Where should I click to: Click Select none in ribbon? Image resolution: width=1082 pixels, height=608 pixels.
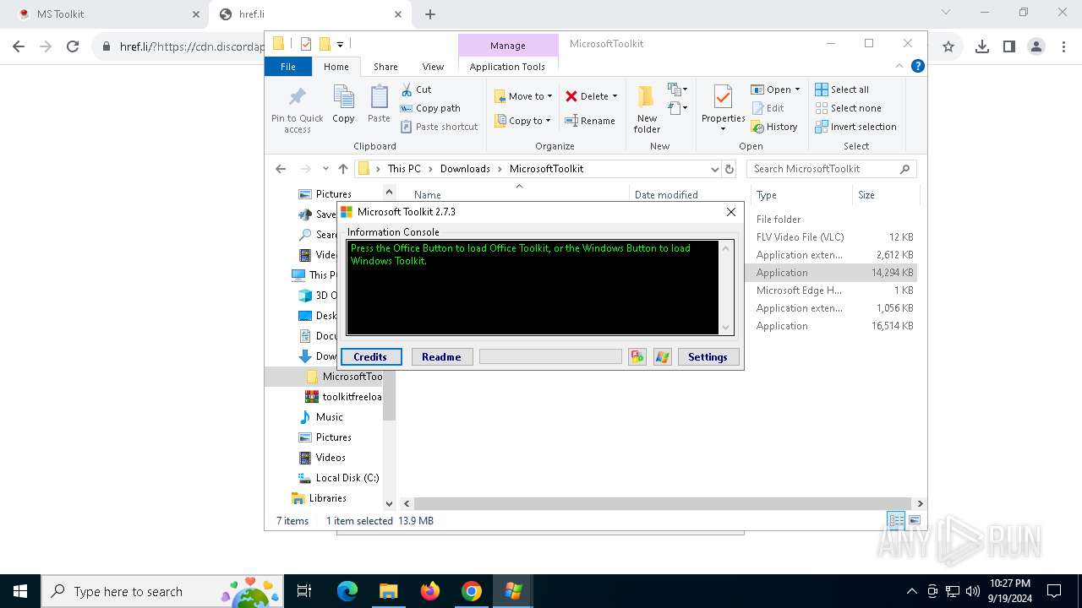[848, 108]
